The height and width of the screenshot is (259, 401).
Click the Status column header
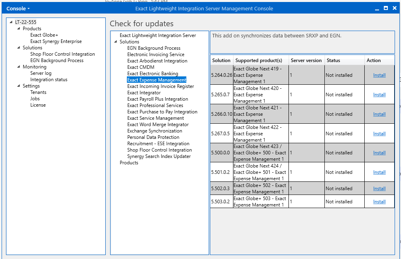click(333, 60)
